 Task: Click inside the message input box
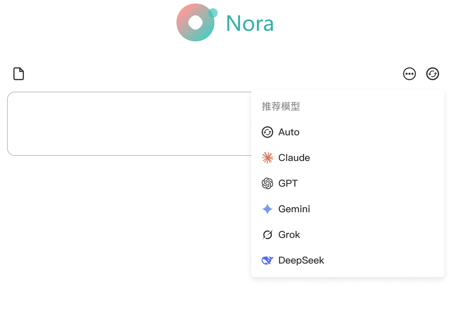(129, 124)
